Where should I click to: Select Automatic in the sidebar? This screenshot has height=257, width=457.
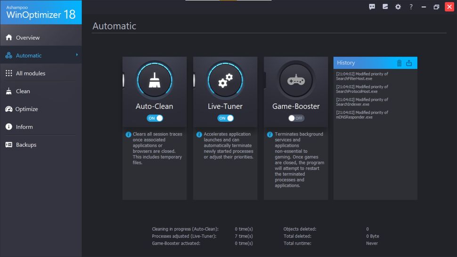41,55
